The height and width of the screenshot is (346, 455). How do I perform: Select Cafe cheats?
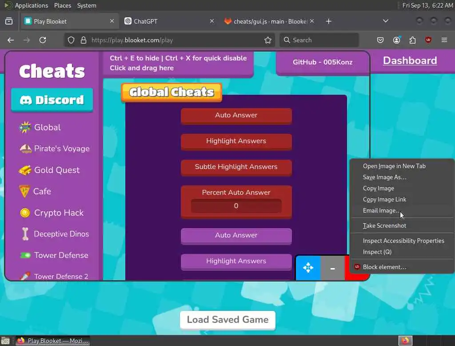click(x=35, y=191)
